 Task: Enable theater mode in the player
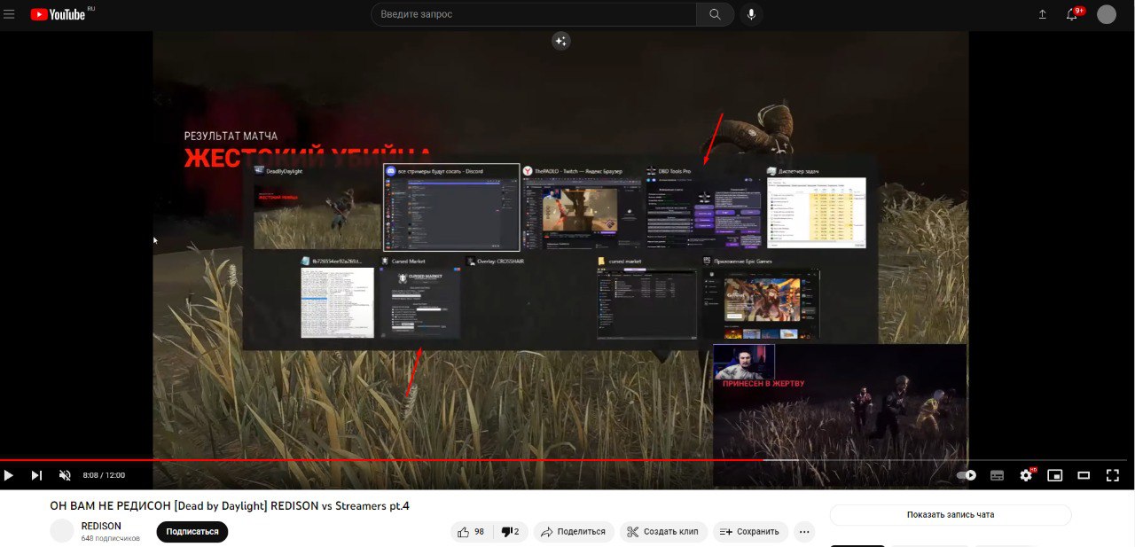(1084, 475)
